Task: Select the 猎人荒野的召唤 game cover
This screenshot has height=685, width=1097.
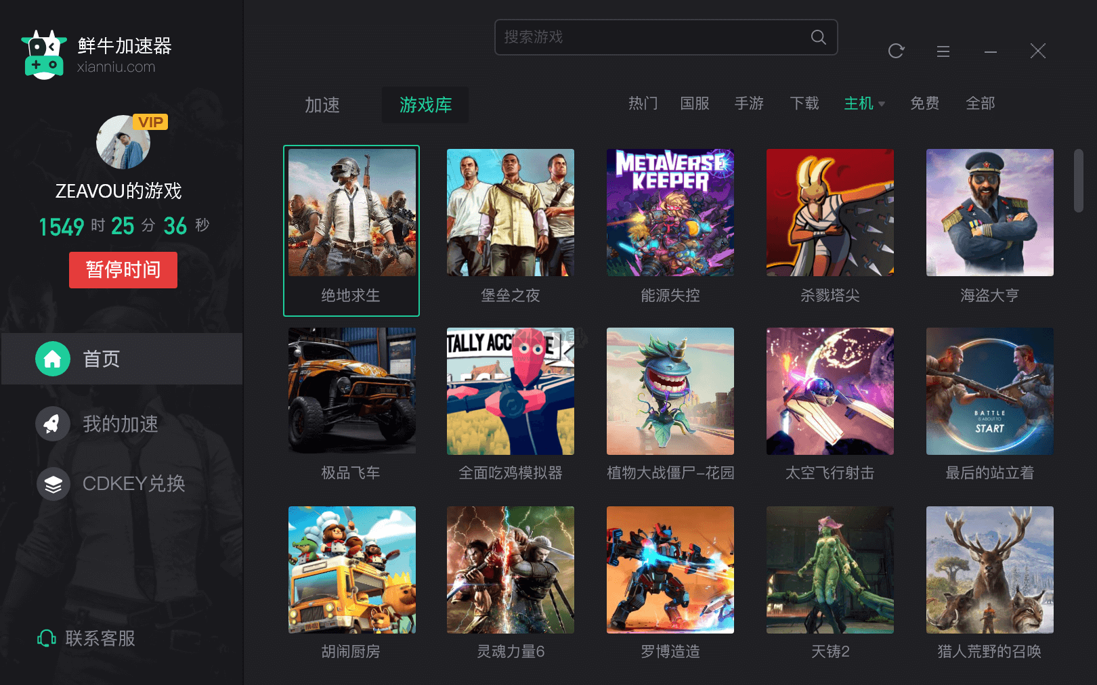Action: click(990, 570)
